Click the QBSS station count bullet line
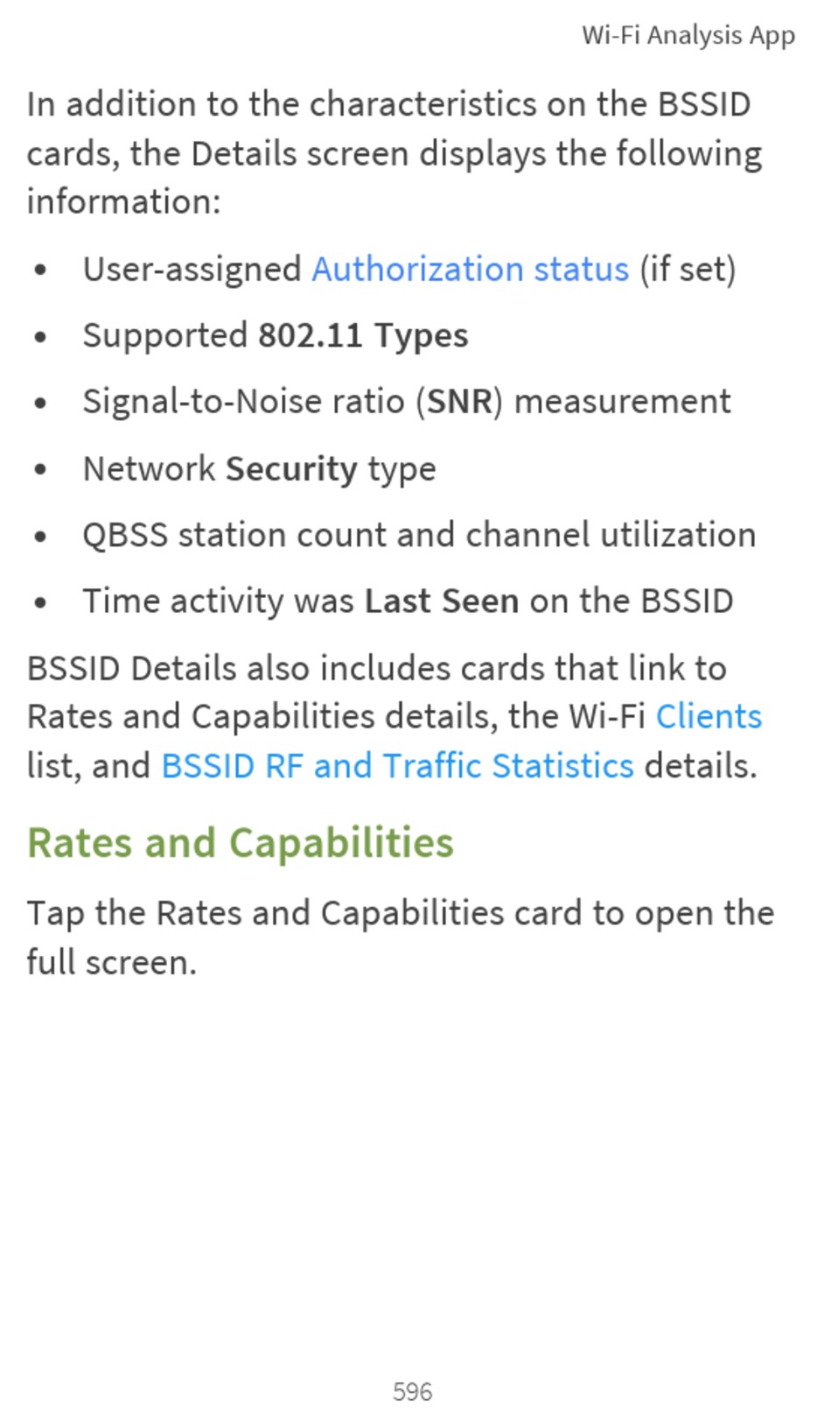Screen dimensions: 831x1420 (419, 535)
